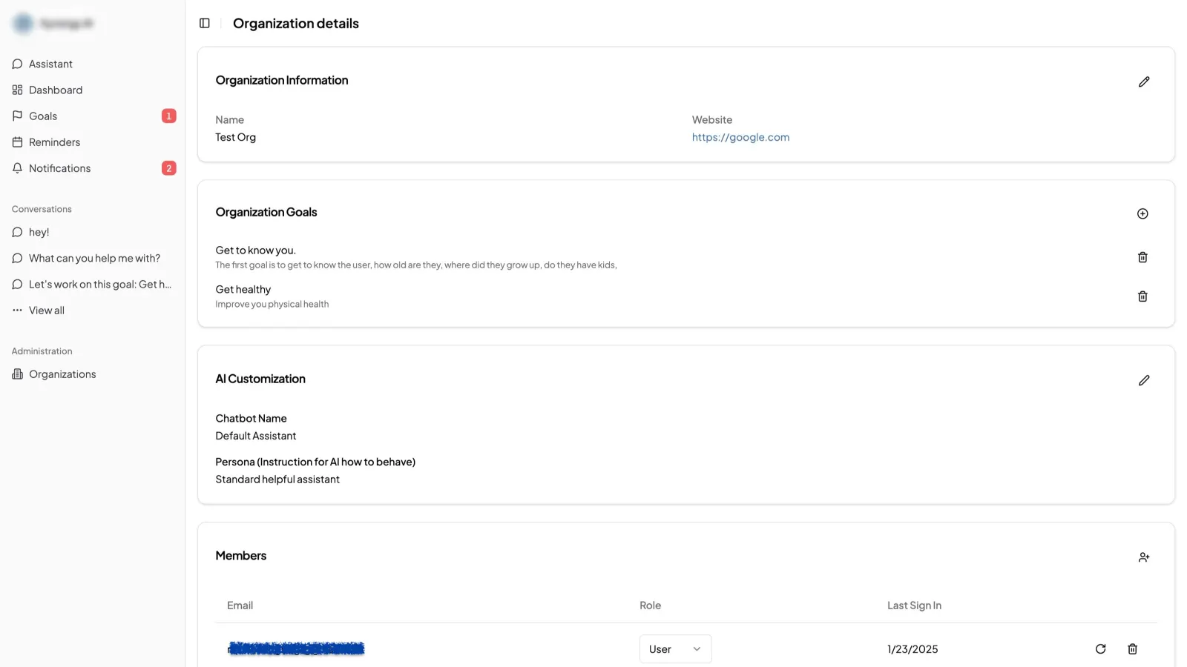Click 'Default Assistant' chatbot name value
The height and width of the screenshot is (667, 1187).
point(255,436)
